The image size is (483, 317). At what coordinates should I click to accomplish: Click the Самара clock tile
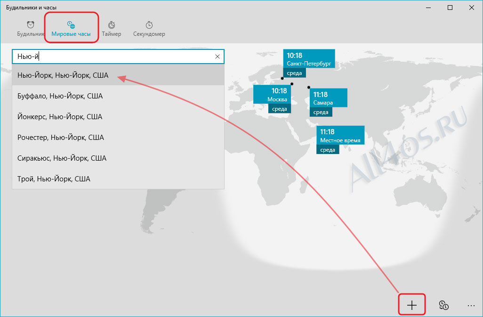tap(329, 102)
